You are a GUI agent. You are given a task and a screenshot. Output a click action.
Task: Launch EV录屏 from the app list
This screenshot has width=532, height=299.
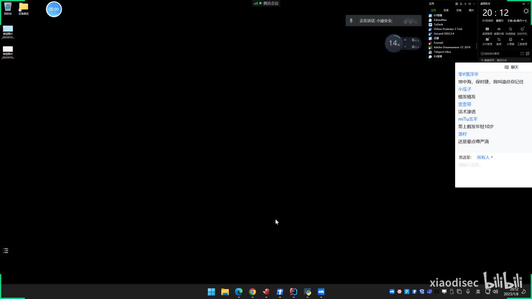(435, 56)
